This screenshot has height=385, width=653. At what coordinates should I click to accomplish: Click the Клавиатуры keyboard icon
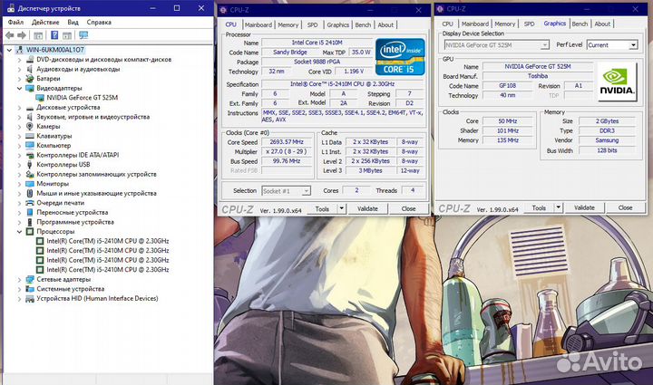click(30, 136)
